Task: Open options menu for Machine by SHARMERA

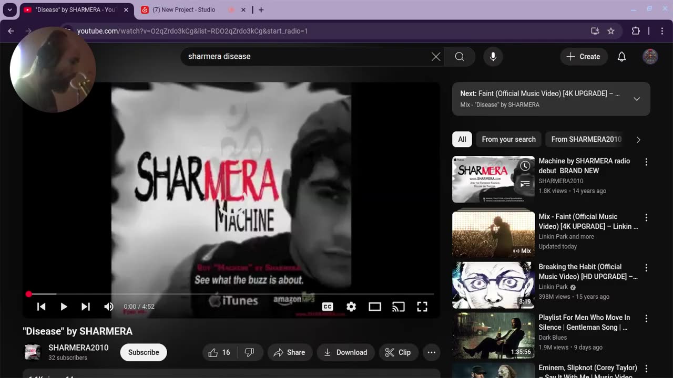Action: click(646, 162)
